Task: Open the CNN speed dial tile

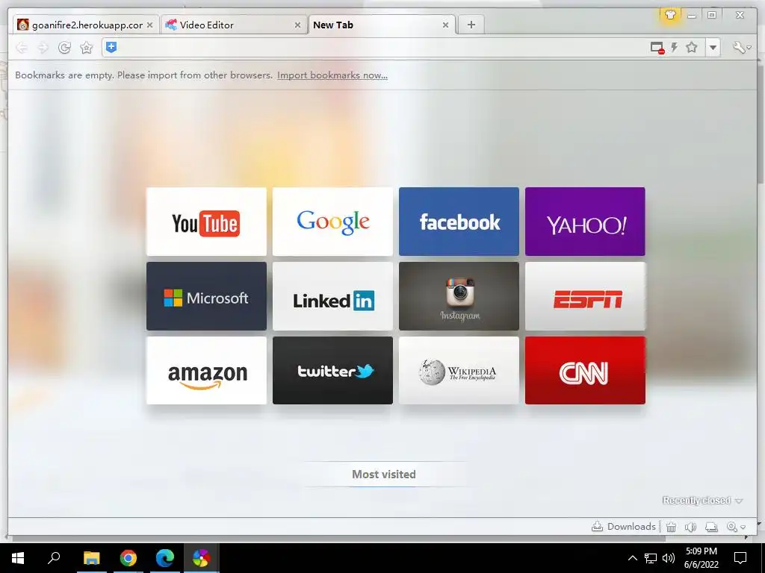Action: (585, 370)
